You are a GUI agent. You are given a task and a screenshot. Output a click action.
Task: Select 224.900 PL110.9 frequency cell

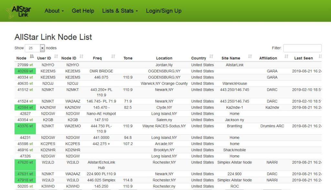click(101, 174)
